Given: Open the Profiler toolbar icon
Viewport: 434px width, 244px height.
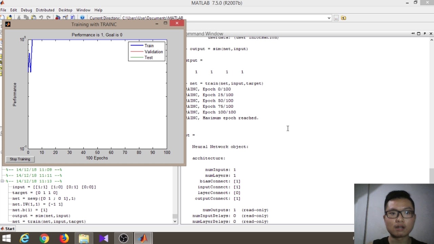Looking at the screenshot, I should tap(73, 18).
